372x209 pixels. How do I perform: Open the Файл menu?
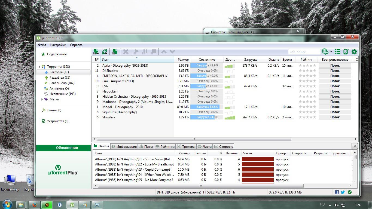[42, 45]
